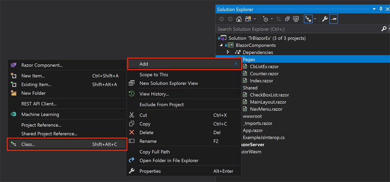
Task: Select Cut in context menu
Action: (184, 115)
